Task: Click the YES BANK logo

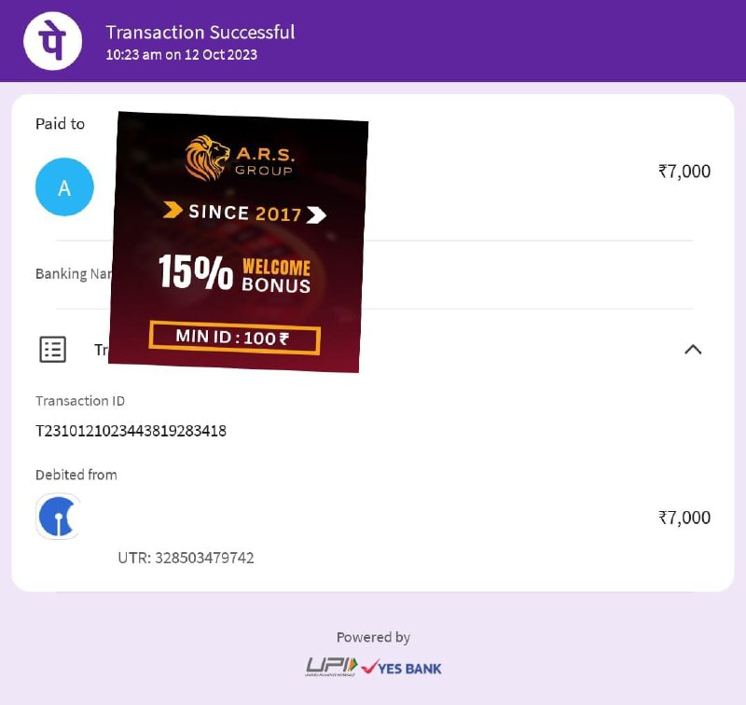Action: coord(401,668)
